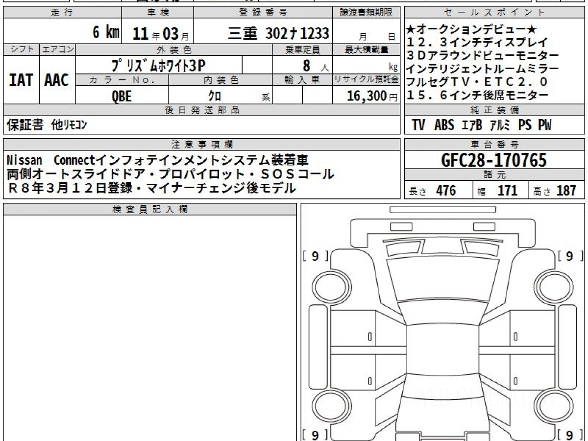
Task: Click the color number QBE
Action: coord(122,96)
